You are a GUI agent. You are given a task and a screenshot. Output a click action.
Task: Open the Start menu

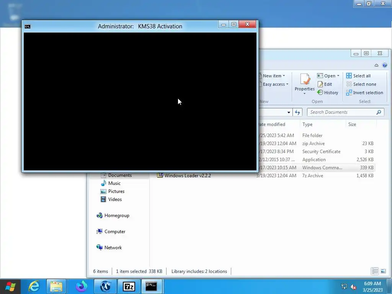click(x=10, y=286)
